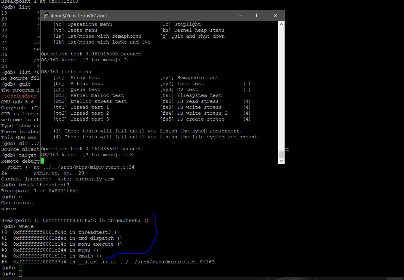Viewport: 404px width, 280px height.
Task: Click the '[tt3] Thread test 3' entry
Action: pos(81,119)
